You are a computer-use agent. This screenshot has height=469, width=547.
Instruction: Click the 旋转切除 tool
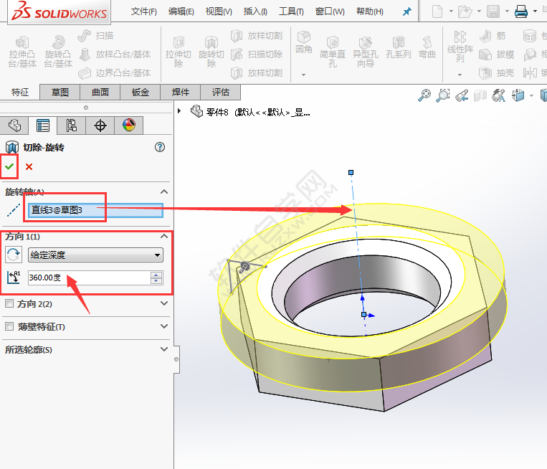pos(211,52)
